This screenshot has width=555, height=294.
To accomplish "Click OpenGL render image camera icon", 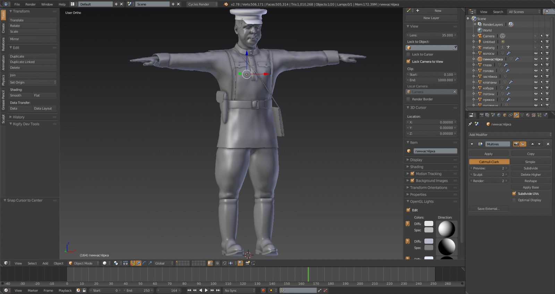I will pos(247,263).
